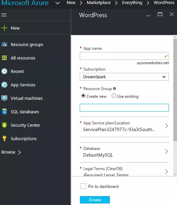The height and width of the screenshot is (205, 177).
Task: Select Everything in the breadcrumb
Action: [x=132, y=3]
